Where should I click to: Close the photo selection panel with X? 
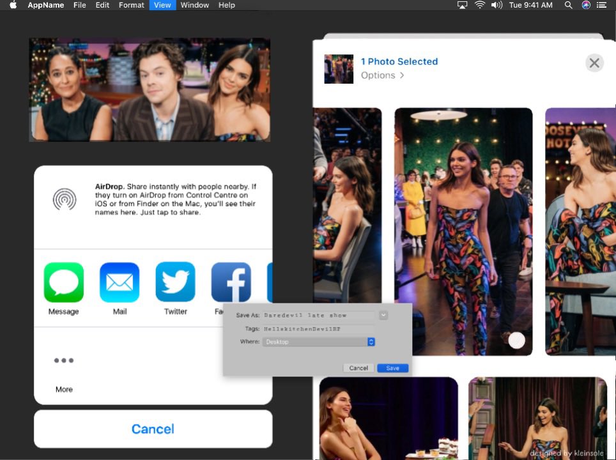coord(594,63)
